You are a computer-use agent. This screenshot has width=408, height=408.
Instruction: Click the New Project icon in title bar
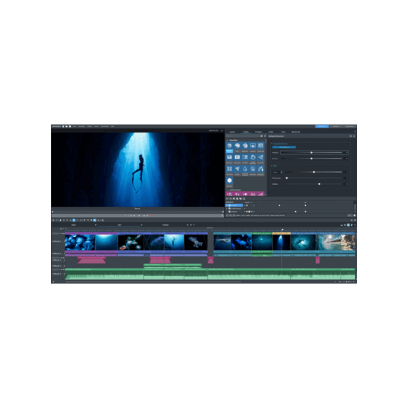[63, 126]
